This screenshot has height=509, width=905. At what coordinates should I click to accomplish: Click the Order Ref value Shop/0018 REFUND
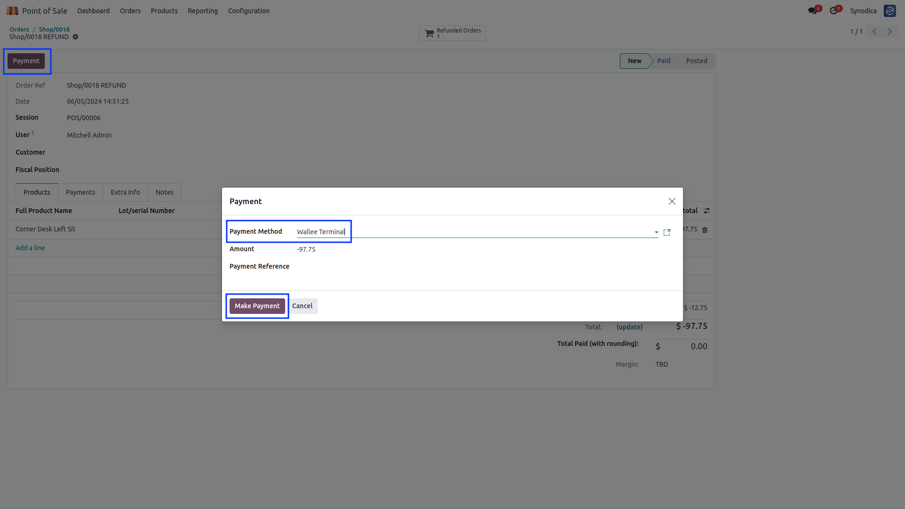[96, 85]
